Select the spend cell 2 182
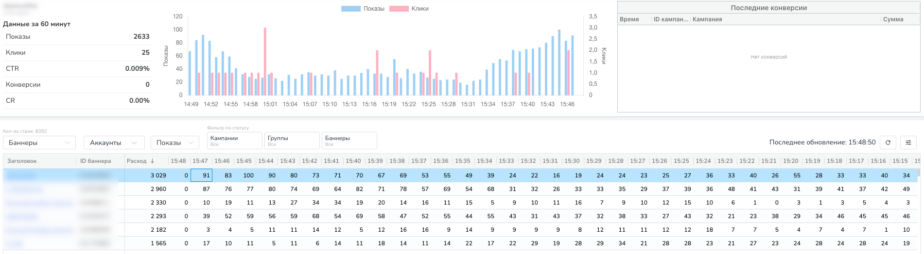 click(158, 230)
